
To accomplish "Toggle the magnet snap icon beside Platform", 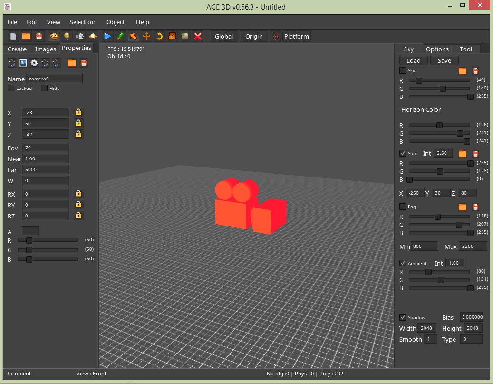I will coord(275,37).
